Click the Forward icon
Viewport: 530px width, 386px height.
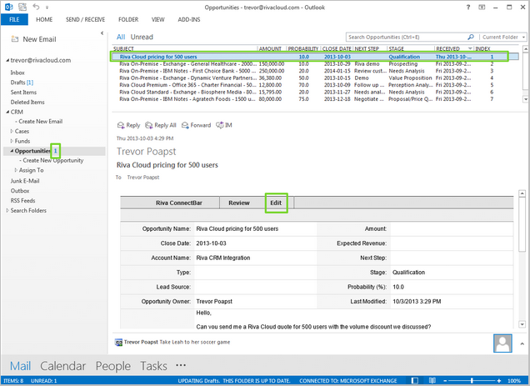[185, 125]
